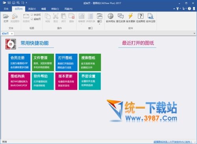197x144 pixels.
Task: Click the 版本更新 lightning bolt icon
Action: (x=130, y=16)
